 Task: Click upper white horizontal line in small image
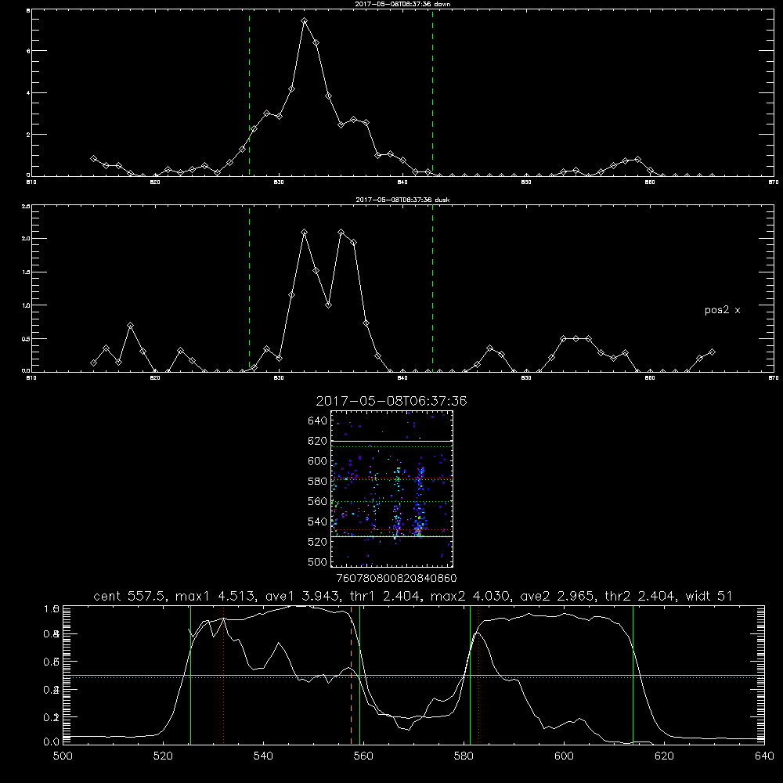pos(391,441)
